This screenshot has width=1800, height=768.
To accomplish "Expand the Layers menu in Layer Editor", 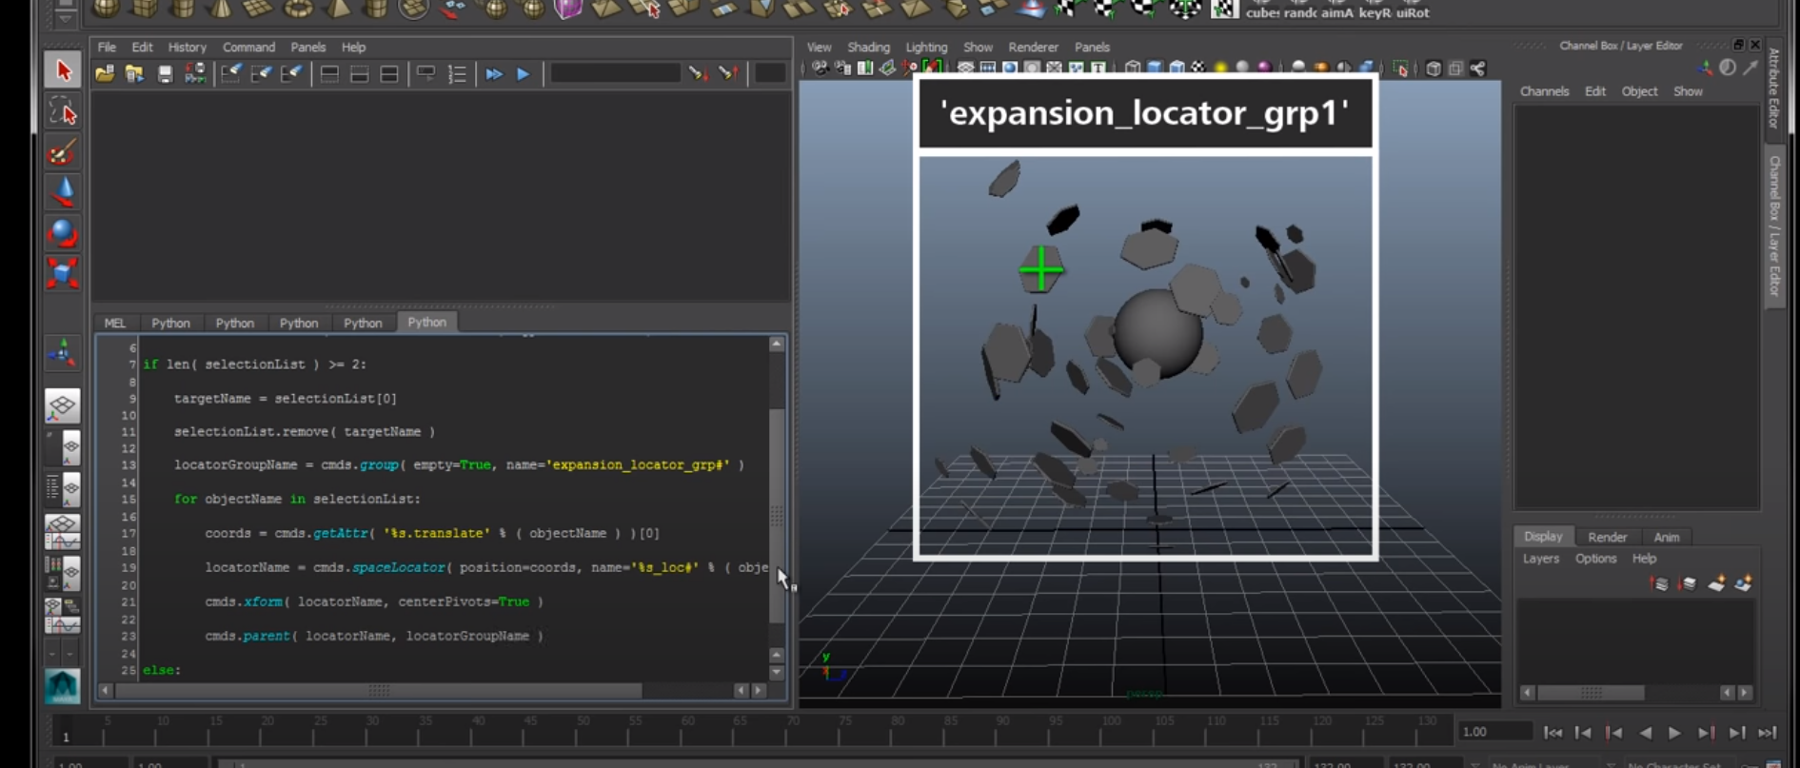I will point(1540,559).
